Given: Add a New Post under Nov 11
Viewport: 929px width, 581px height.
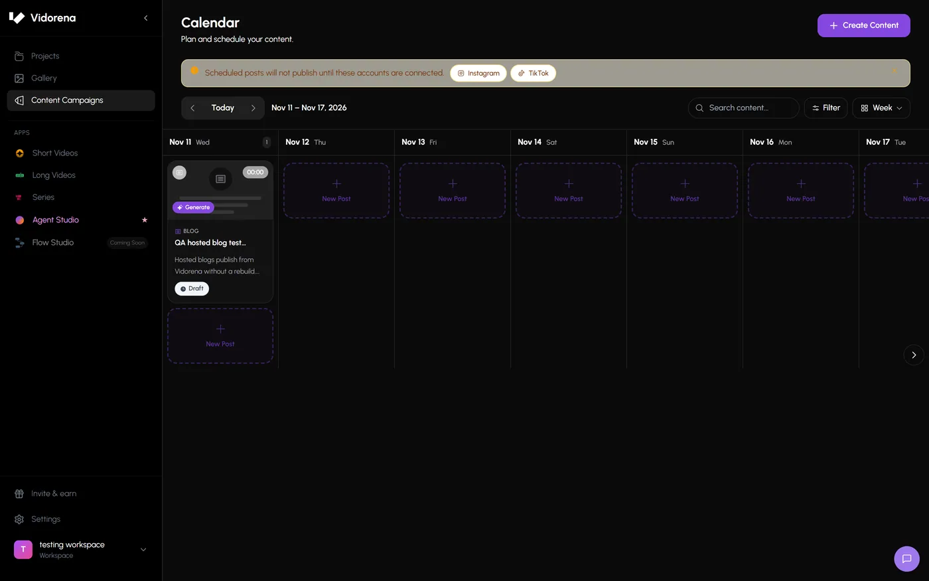Looking at the screenshot, I should (220, 336).
